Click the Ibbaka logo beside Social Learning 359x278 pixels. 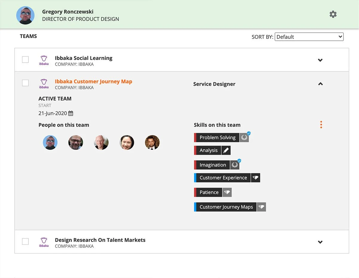[x=44, y=60]
